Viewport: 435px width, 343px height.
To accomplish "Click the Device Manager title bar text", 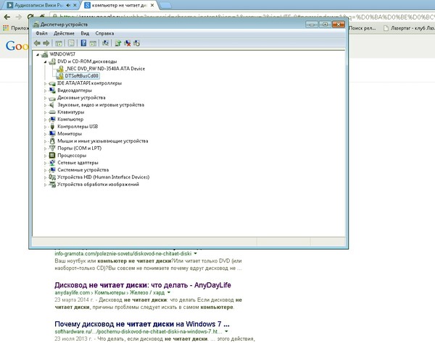I will 64,25.
